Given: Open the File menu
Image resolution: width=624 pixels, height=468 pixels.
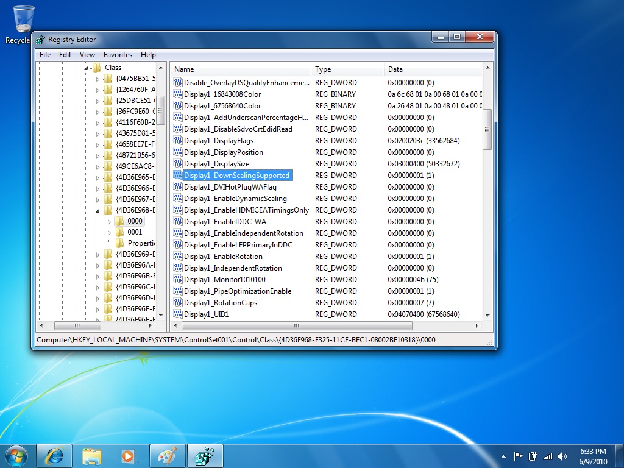Looking at the screenshot, I should [x=45, y=55].
